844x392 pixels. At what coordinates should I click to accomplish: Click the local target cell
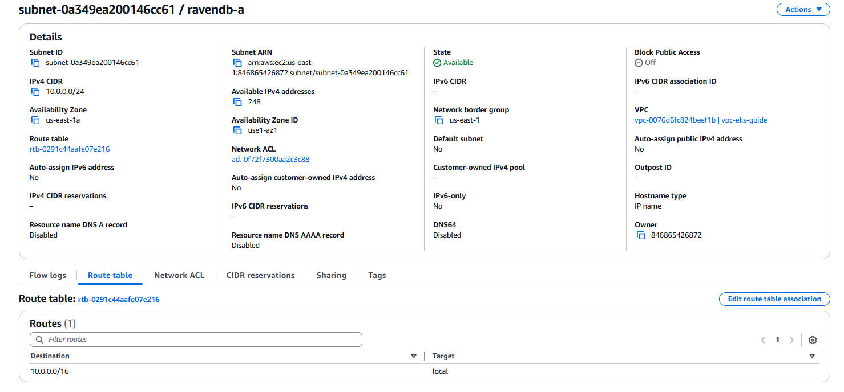[441, 371]
